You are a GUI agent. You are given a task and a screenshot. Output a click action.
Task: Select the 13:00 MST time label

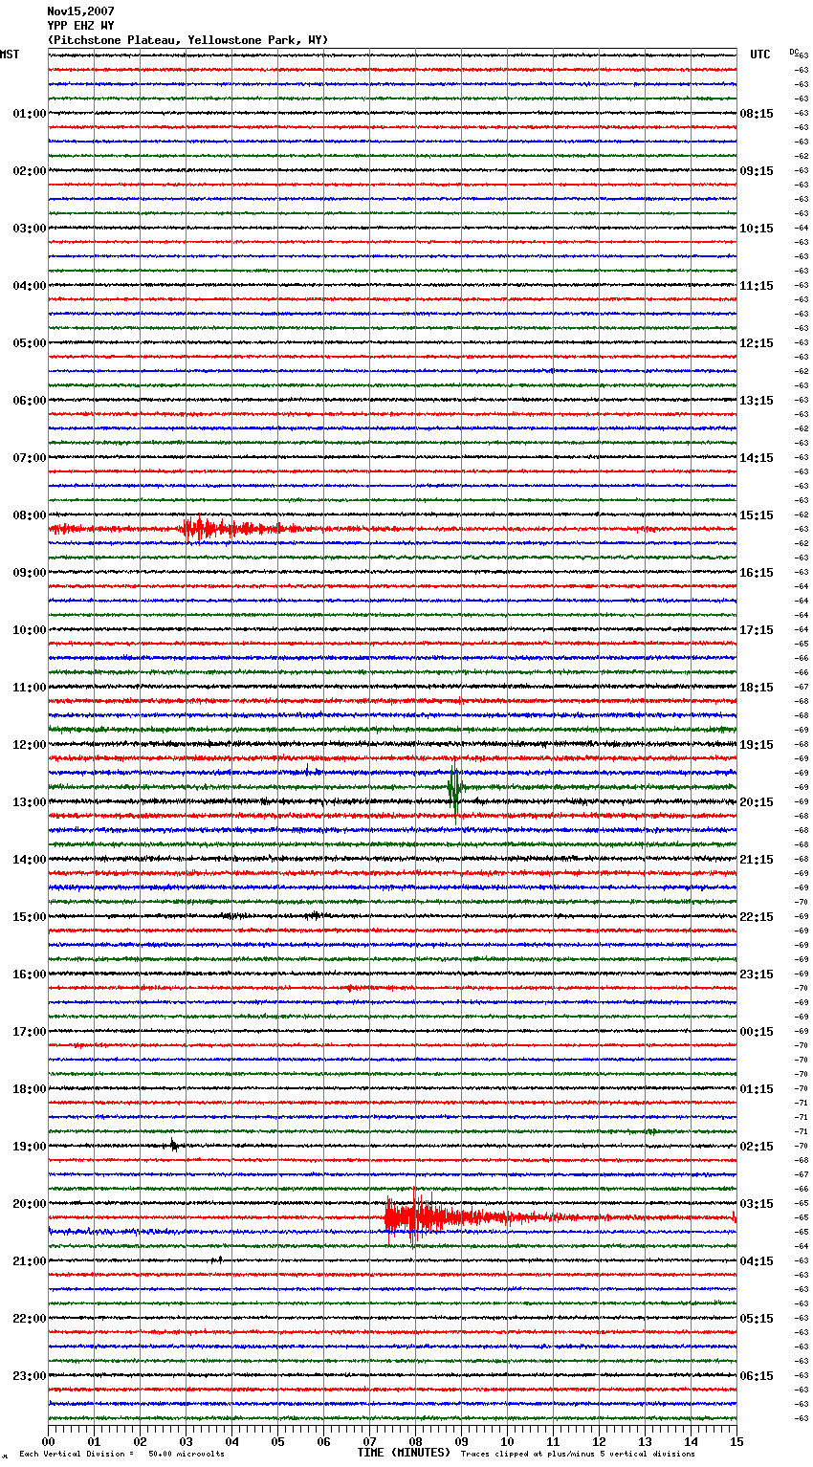(29, 802)
